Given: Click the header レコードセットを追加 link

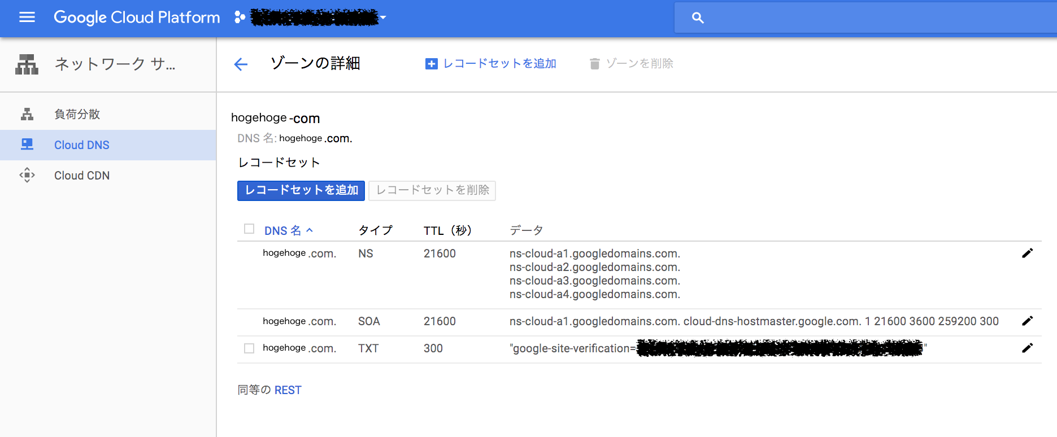Looking at the screenshot, I should click(x=490, y=64).
